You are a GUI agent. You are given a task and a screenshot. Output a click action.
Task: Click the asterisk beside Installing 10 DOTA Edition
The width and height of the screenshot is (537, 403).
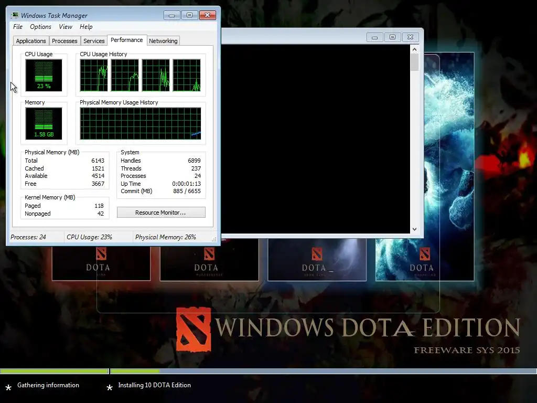tap(110, 388)
